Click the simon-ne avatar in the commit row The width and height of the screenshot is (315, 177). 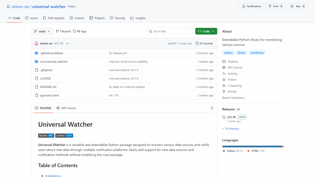tap(36, 44)
